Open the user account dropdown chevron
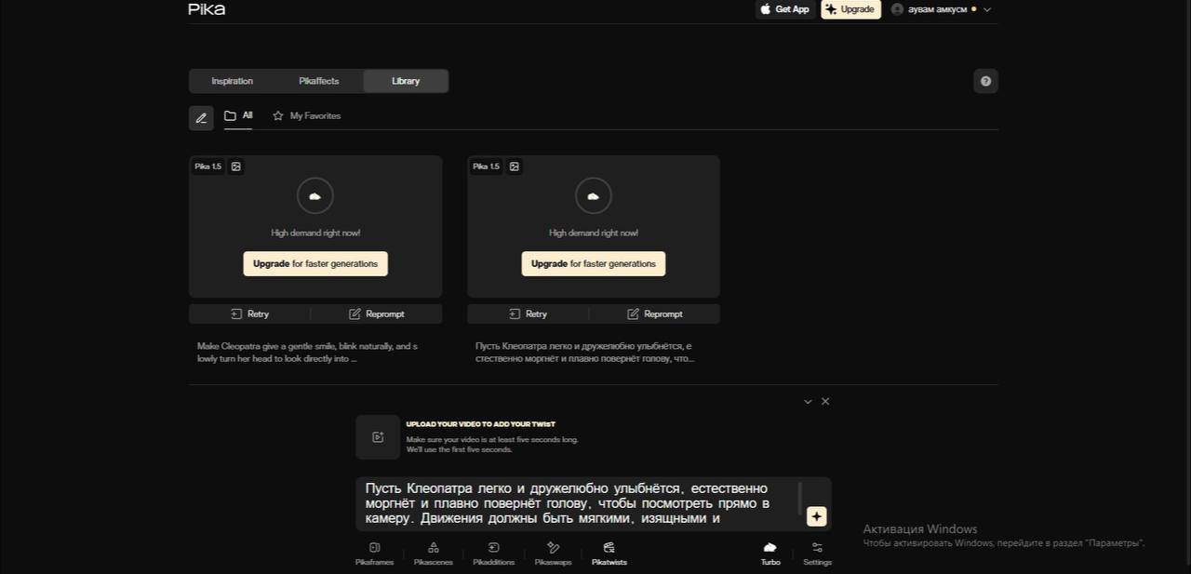Viewport: 1191px width, 574px height. (x=987, y=9)
